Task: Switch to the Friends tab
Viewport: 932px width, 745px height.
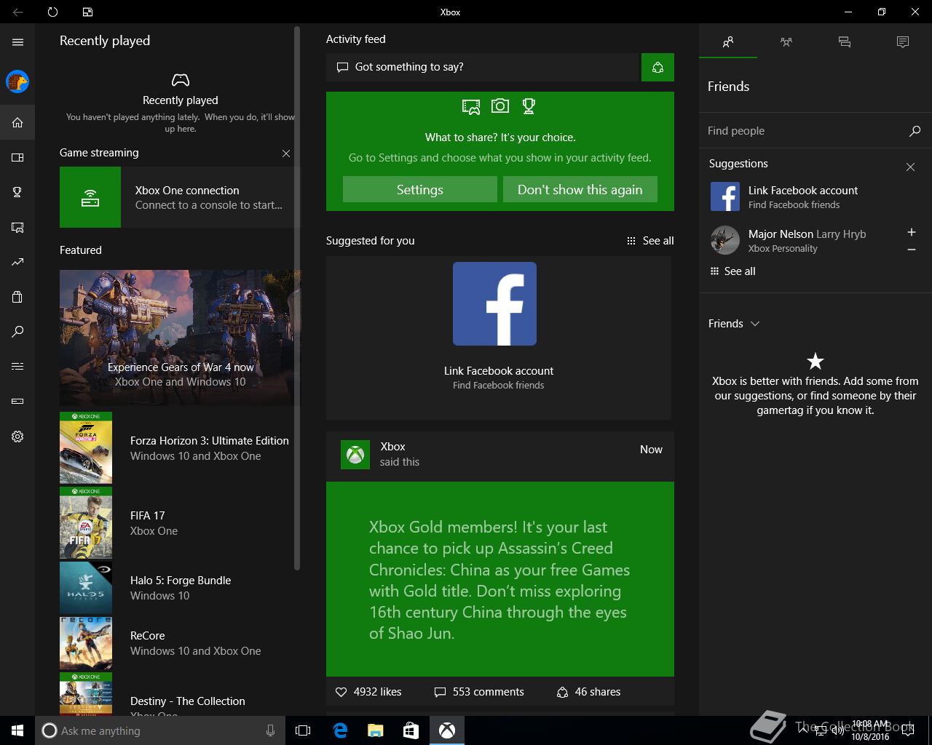Action: tap(728, 42)
